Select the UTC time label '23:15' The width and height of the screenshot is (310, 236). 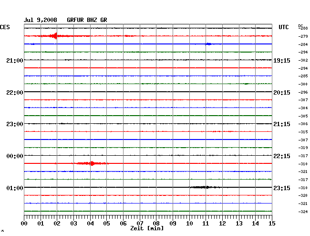282,188
